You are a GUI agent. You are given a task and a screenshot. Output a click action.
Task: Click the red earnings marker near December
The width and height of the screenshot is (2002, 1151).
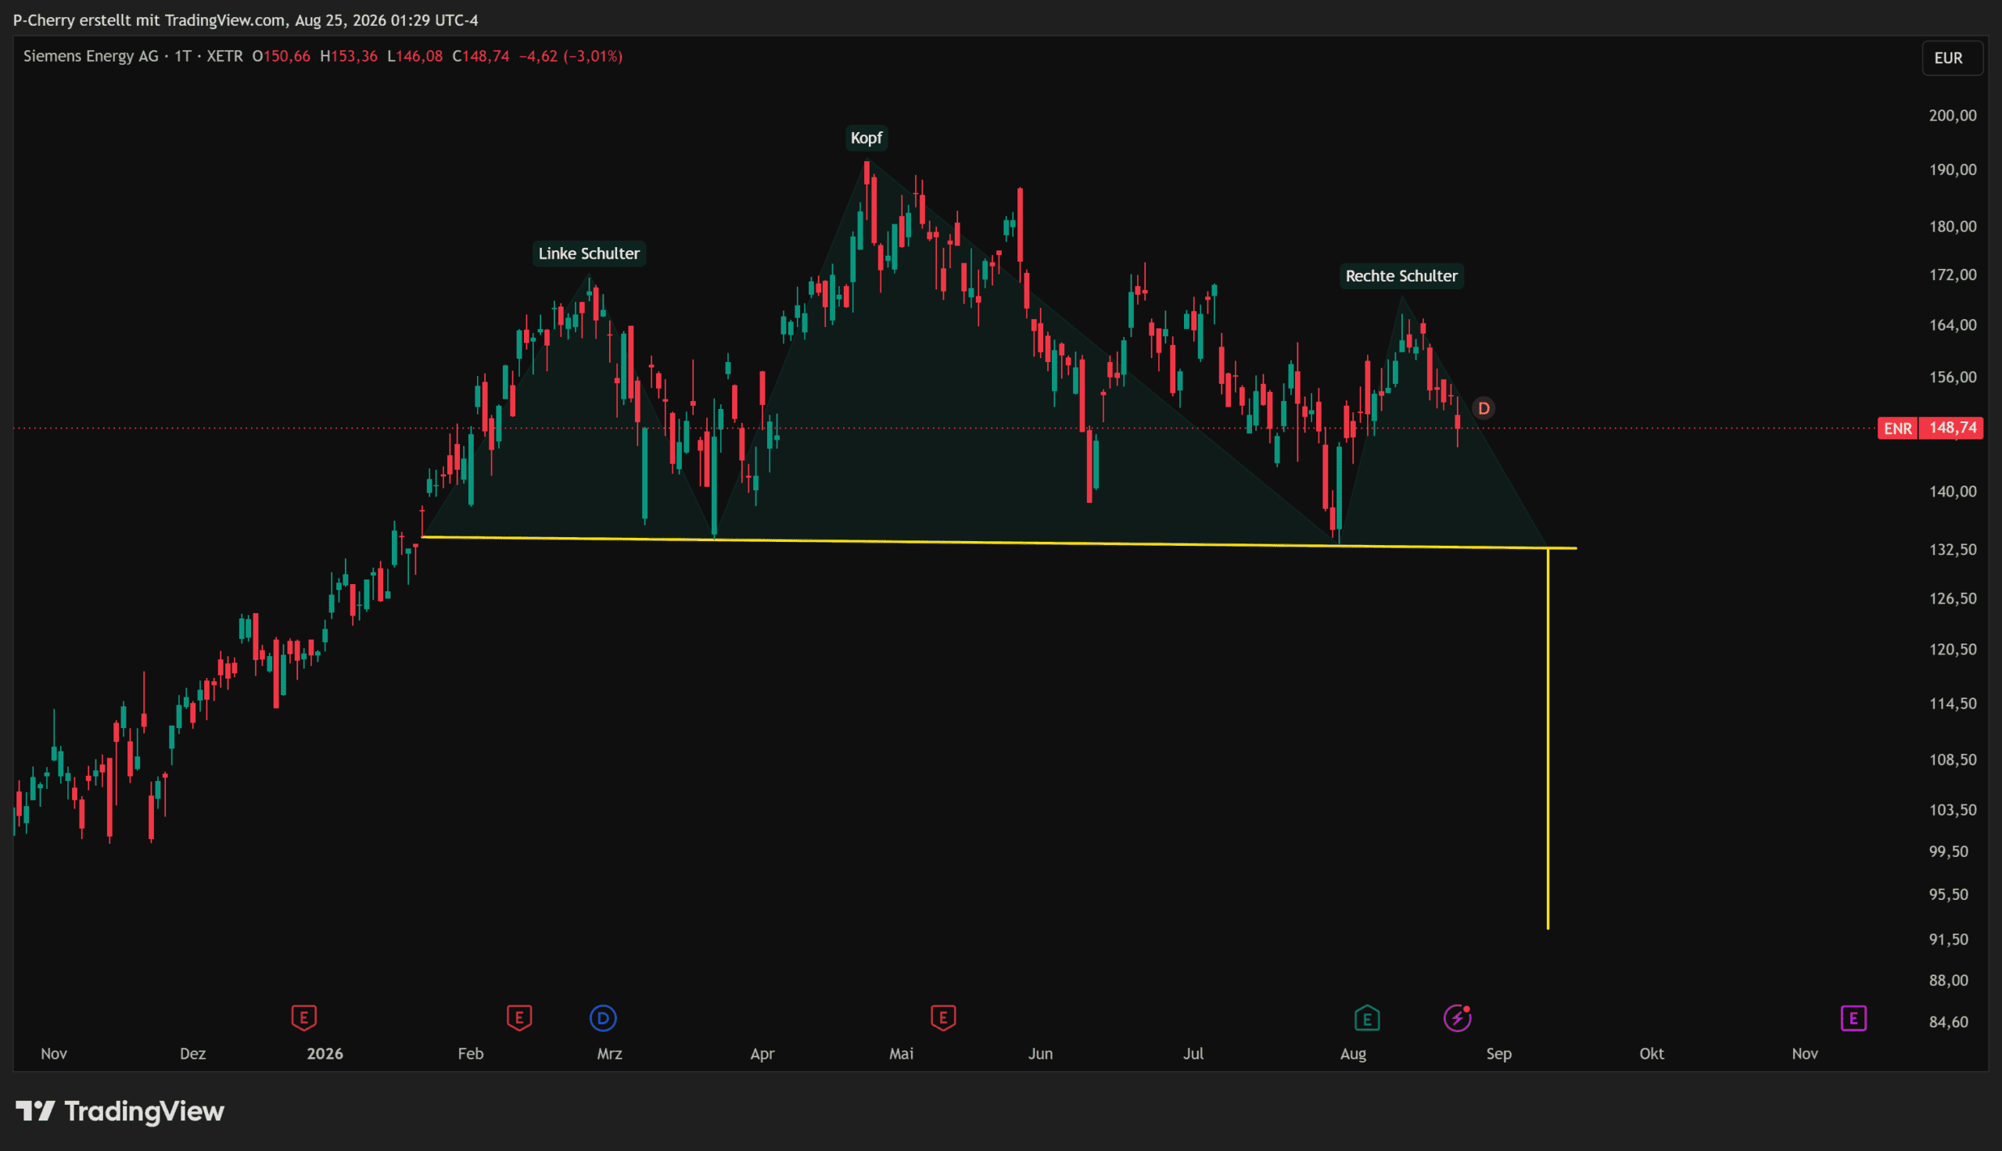pos(303,1017)
